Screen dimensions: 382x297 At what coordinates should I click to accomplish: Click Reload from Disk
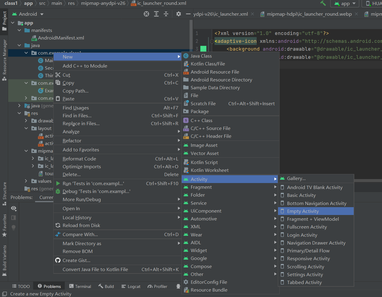coord(117,226)
